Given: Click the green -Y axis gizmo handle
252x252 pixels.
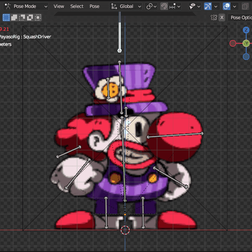Looking at the screenshot, I should click(x=246, y=43).
